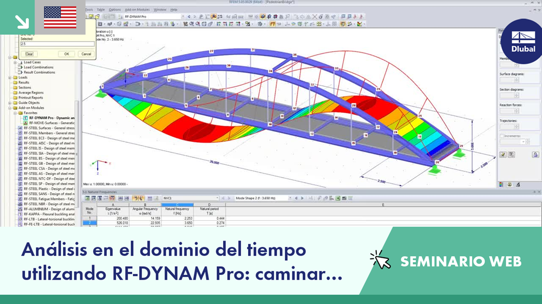The width and height of the screenshot is (542, 304).
Task: Click the Clear button in the dialog
Action: [x=29, y=54]
